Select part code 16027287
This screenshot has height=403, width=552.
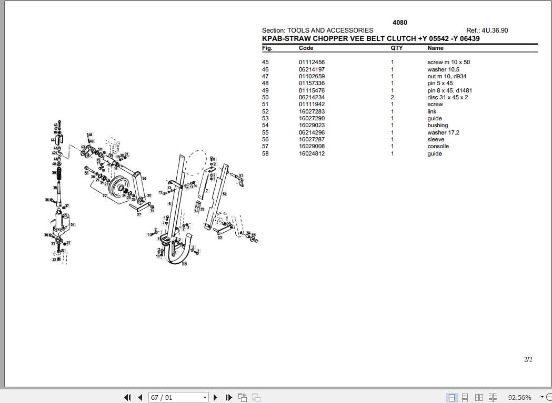point(312,139)
